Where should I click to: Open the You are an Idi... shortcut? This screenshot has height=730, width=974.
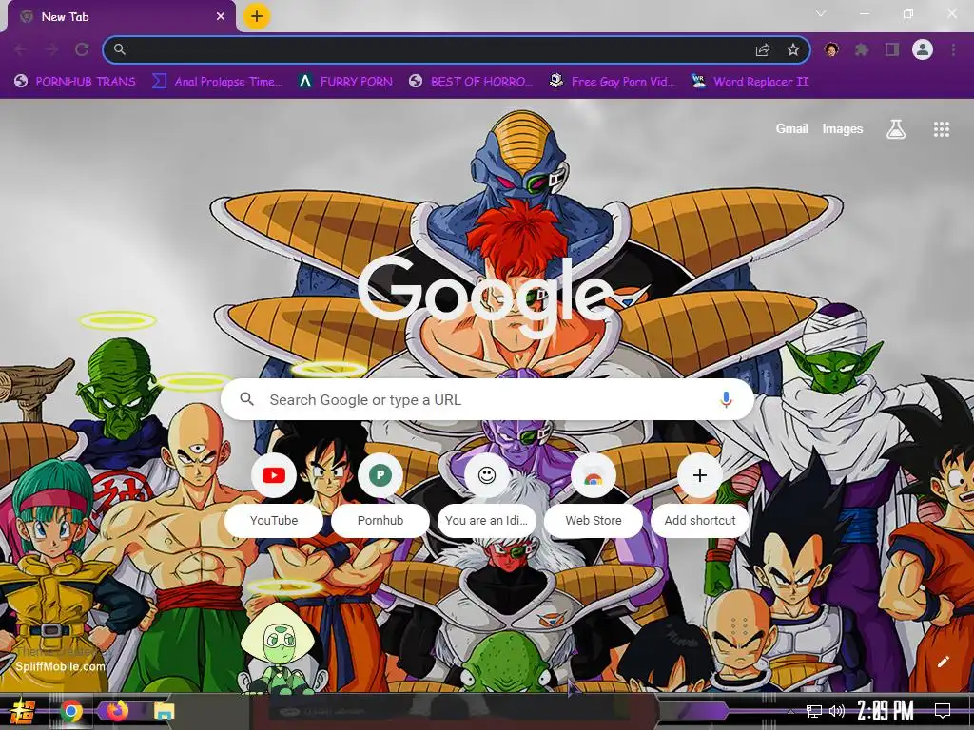point(487,494)
